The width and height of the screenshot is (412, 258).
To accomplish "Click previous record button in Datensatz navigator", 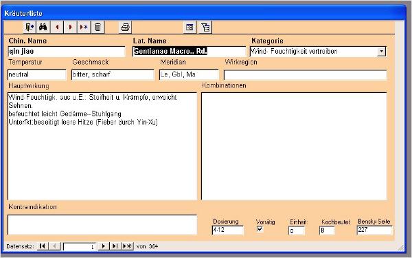I will point(54,246).
